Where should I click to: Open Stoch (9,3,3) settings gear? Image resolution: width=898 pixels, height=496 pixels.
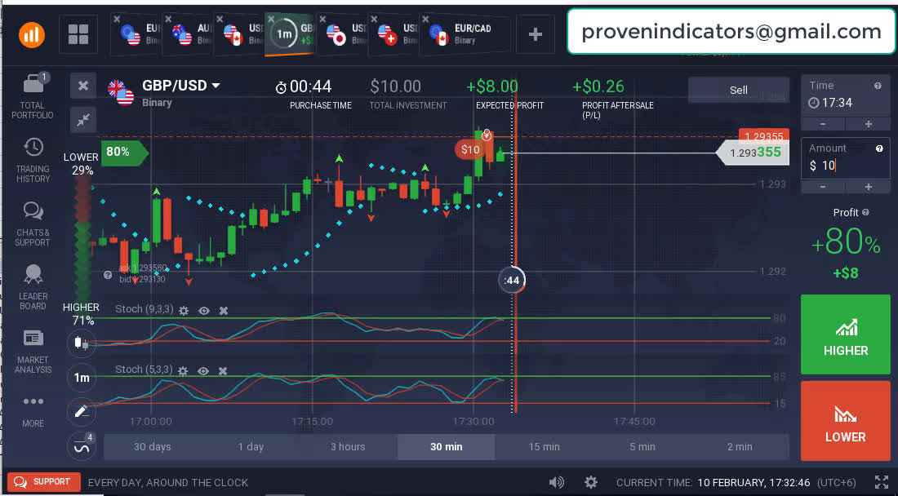click(x=184, y=311)
